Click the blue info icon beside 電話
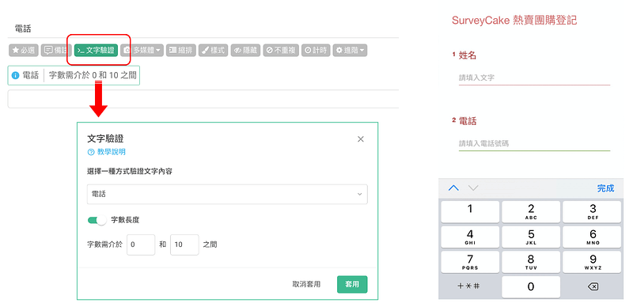The image size is (633, 307). [x=15, y=75]
